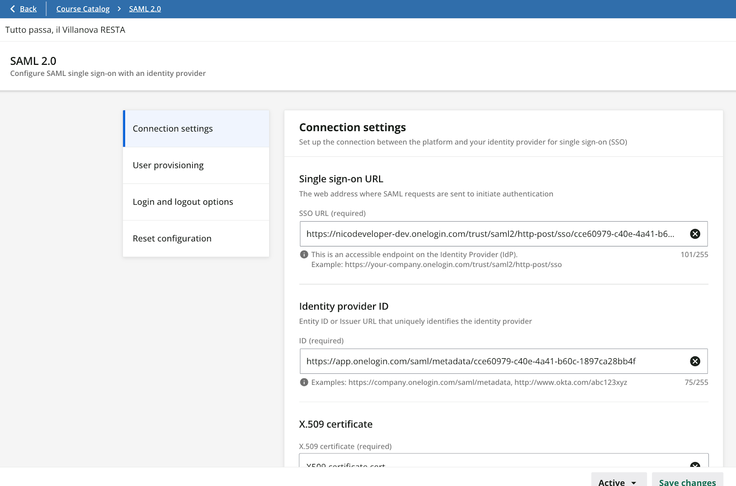736x486 pixels.
Task: Open the Course Catalog breadcrumb link
Action: pos(83,9)
